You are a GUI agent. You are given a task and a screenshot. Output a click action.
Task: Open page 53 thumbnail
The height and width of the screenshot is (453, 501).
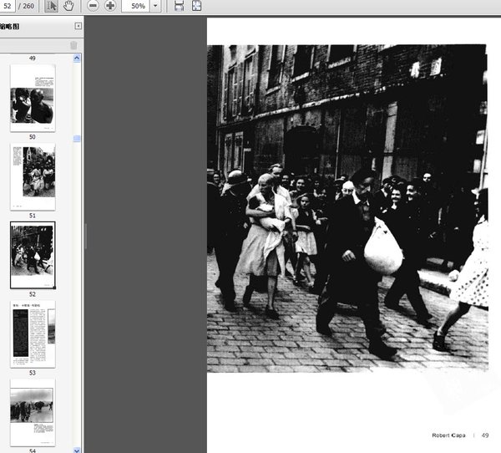pos(33,333)
